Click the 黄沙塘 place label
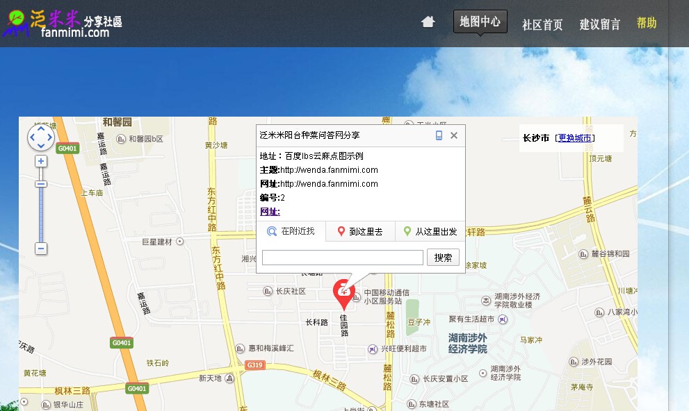 coord(216,145)
